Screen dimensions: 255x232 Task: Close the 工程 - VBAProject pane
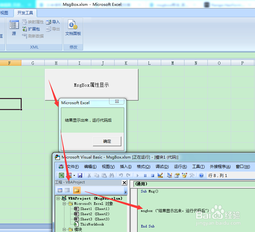(124, 182)
